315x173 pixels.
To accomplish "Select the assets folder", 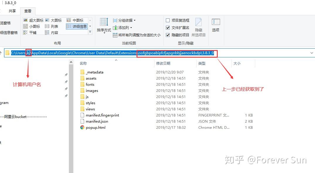I will pos(88,78).
